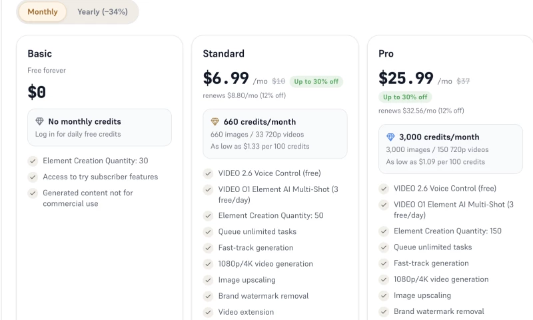The height and width of the screenshot is (320, 533).
Task: Click Standard plan check icon for Image upscaling
Action: pyautogui.click(x=208, y=280)
